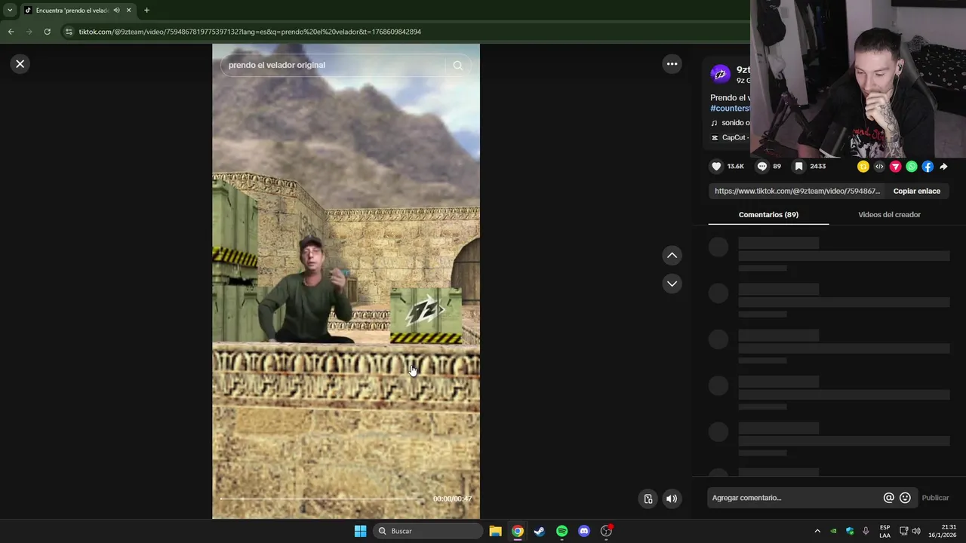Seek on the video progress bar
The image size is (966, 543).
point(323,499)
